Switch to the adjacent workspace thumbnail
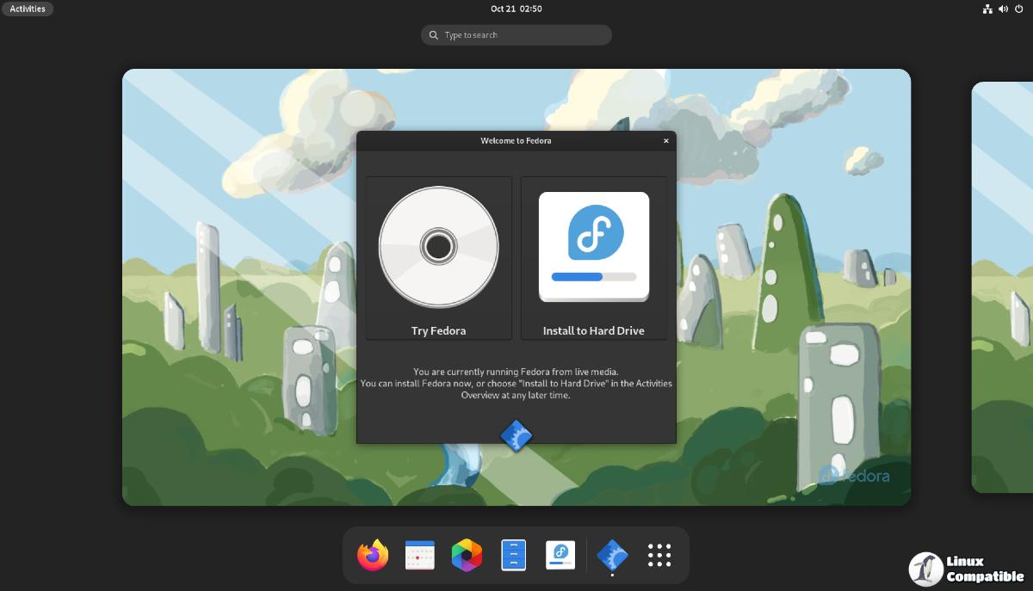Viewport: 1033px width, 591px height. (1002, 287)
